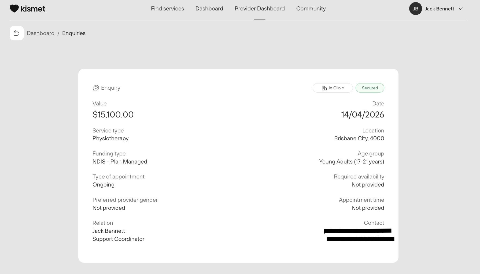Viewport: 480px width, 274px height.
Task: Click the JB avatar circle
Action: [x=415, y=9]
